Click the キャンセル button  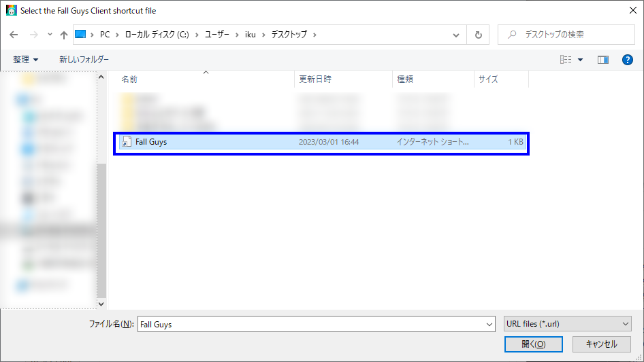[x=602, y=344]
